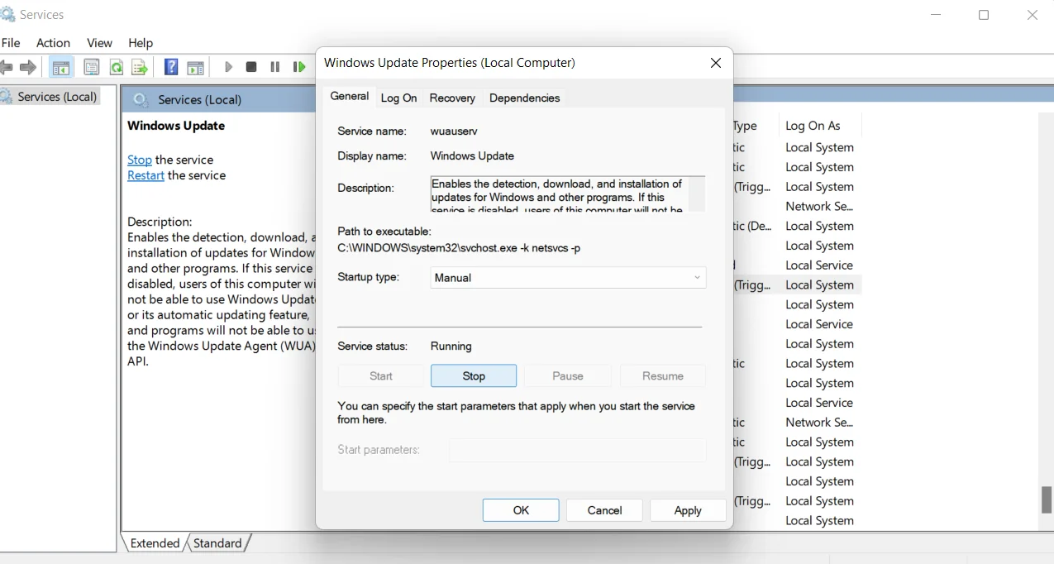Switch to the Recovery tab
This screenshot has width=1054, height=564.
(452, 98)
